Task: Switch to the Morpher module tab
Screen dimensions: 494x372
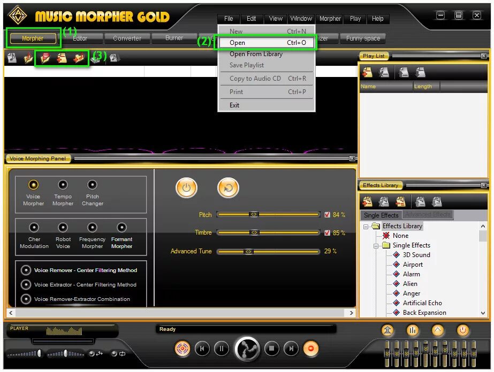Action: pyautogui.click(x=33, y=38)
